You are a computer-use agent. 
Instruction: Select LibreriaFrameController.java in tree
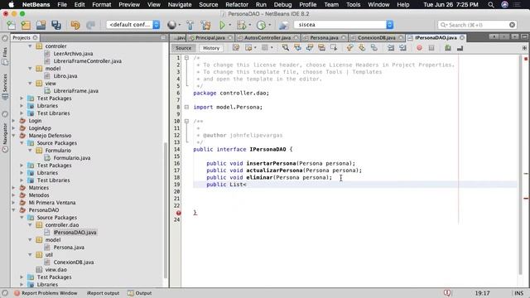[88, 61]
